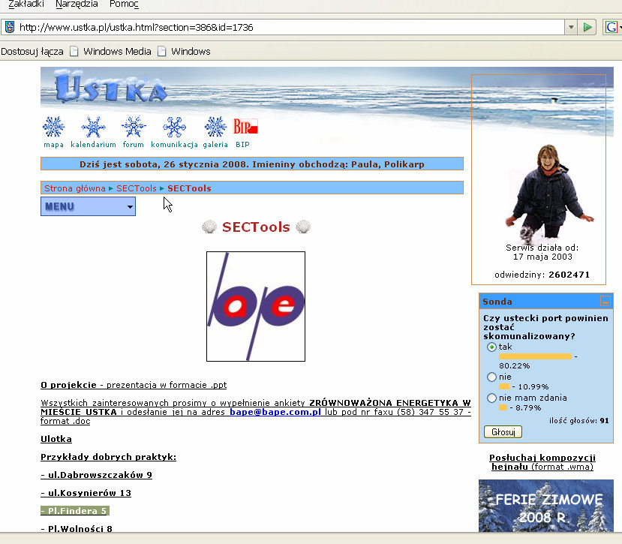
Task: Click 'Przykłady dobrych praktyk:' heading
Action: click(x=108, y=457)
